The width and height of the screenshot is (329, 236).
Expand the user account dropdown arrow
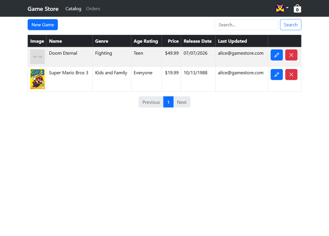(x=287, y=8)
